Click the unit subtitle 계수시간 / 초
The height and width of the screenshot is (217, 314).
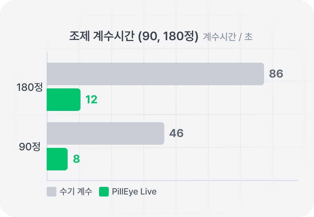click(x=228, y=37)
